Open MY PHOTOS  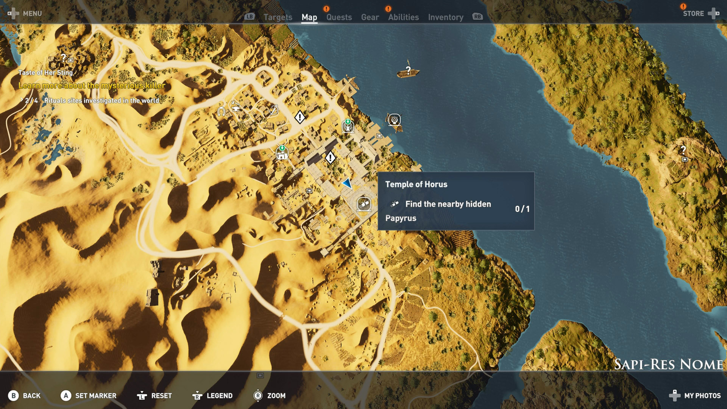(x=695, y=395)
